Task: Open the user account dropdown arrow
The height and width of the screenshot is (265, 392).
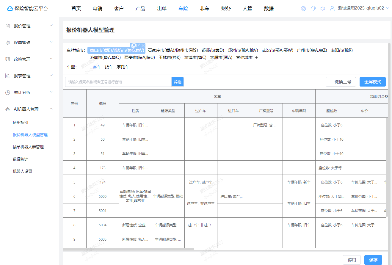Action: [x=387, y=8]
